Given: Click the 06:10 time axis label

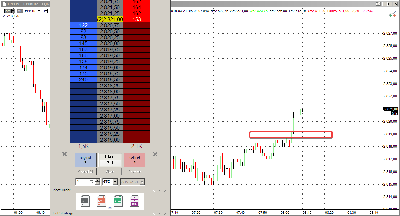Looking at the screenshot, I should (x=40, y=213).
